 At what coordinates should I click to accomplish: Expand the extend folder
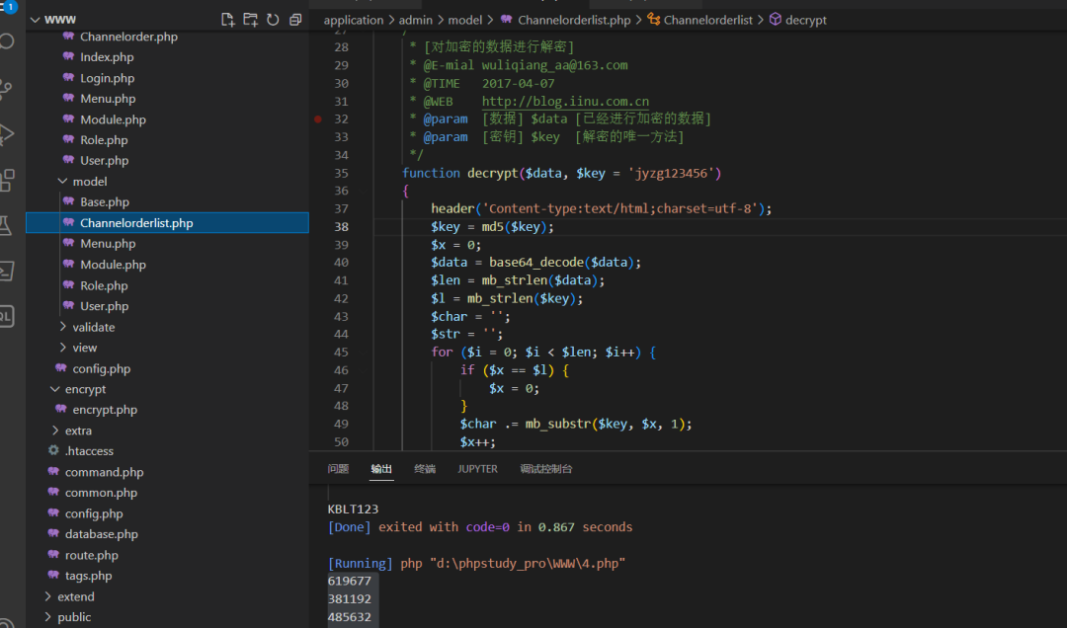coord(47,596)
